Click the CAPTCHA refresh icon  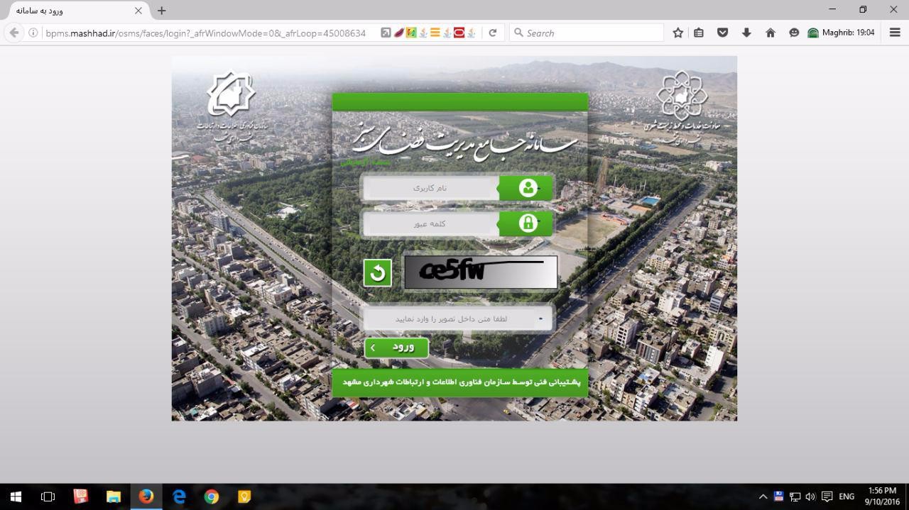coord(377,272)
